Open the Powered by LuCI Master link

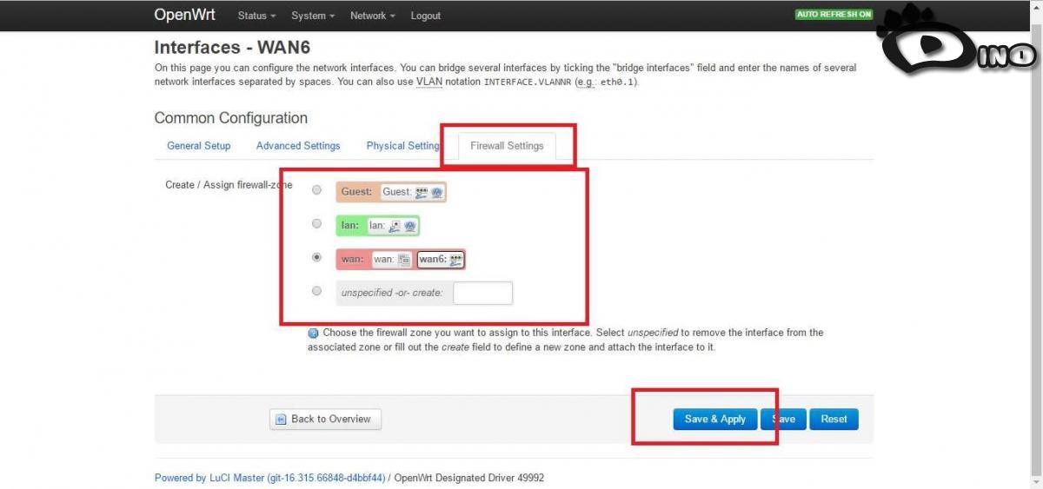point(270,478)
